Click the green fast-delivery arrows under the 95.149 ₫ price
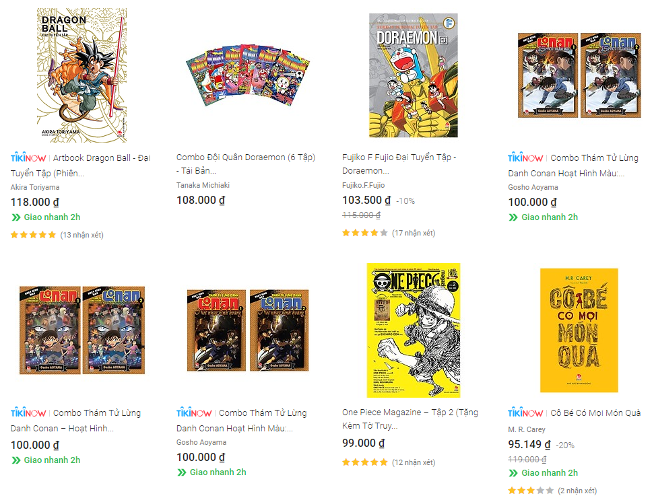The image size is (654, 500). click(x=513, y=473)
